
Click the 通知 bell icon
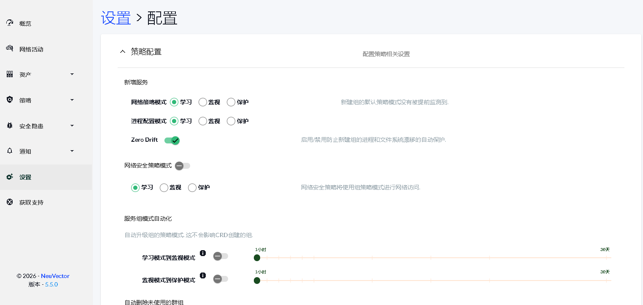point(10,151)
